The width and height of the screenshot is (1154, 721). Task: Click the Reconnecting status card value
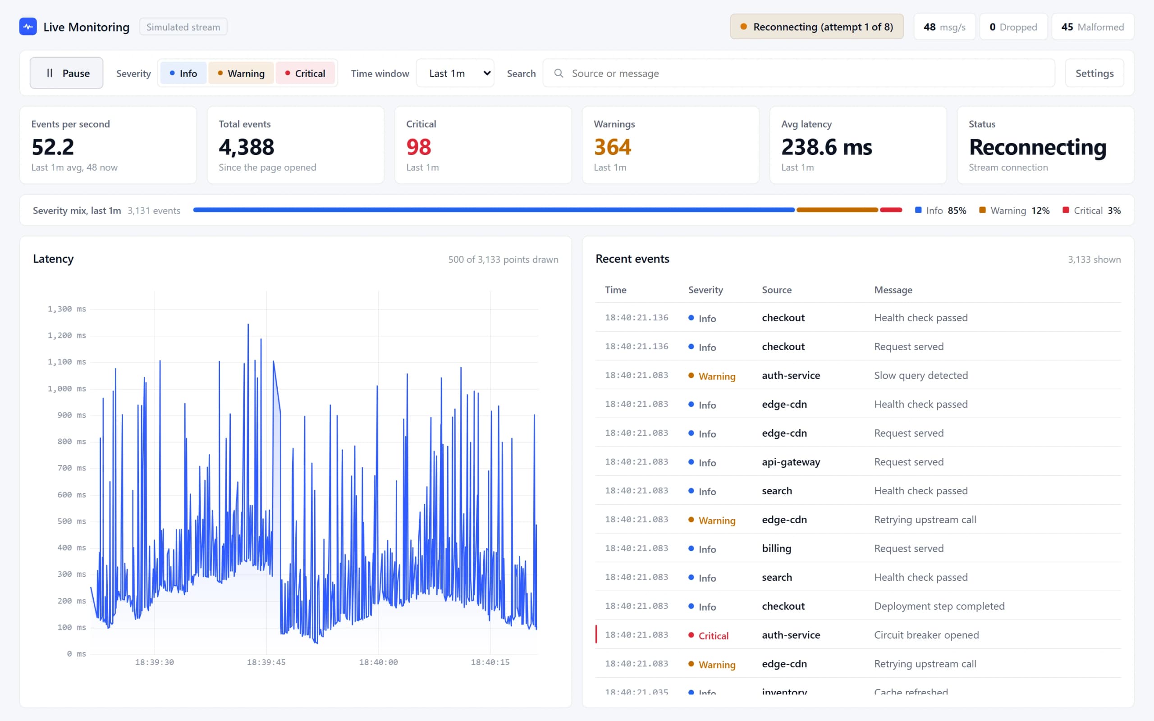pyautogui.click(x=1038, y=147)
